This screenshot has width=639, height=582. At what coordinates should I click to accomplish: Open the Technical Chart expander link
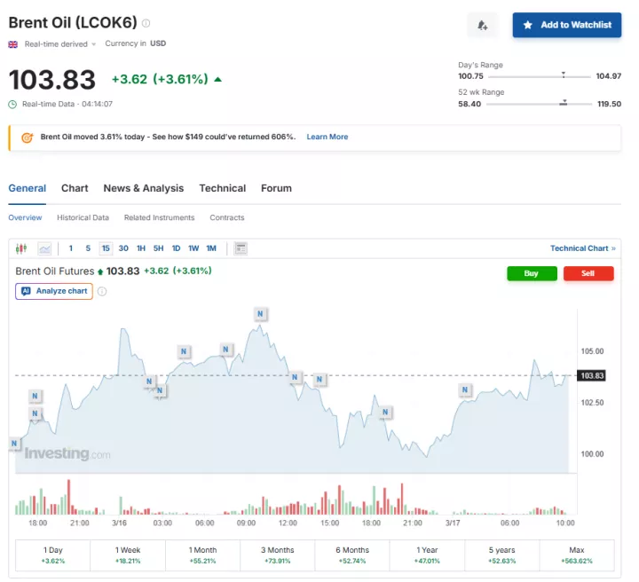[582, 248]
